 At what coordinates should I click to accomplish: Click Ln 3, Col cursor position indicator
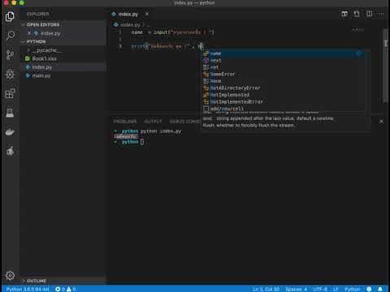(266, 289)
